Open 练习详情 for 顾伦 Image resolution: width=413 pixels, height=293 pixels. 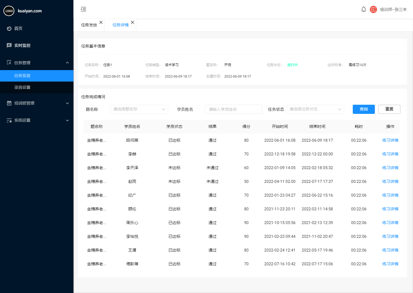click(x=390, y=209)
